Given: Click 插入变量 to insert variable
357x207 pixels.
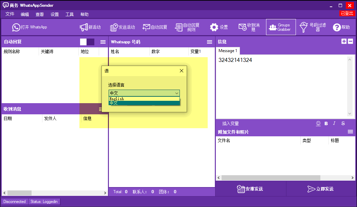Looking at the screenshot, I should (x=230, y=123).
